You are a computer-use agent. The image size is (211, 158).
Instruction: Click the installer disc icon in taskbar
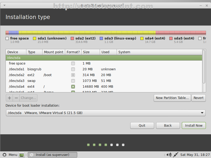(32, 155)
